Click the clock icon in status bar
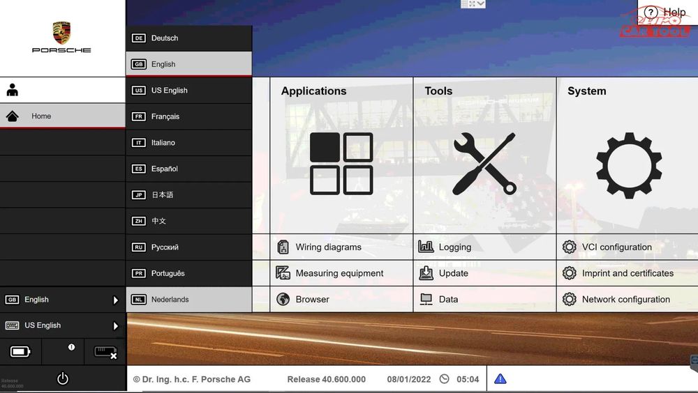 coord(444,379)
